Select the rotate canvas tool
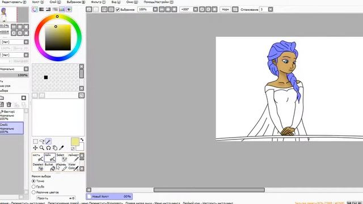This screenshot has height=204, width=363. point(48,148)
